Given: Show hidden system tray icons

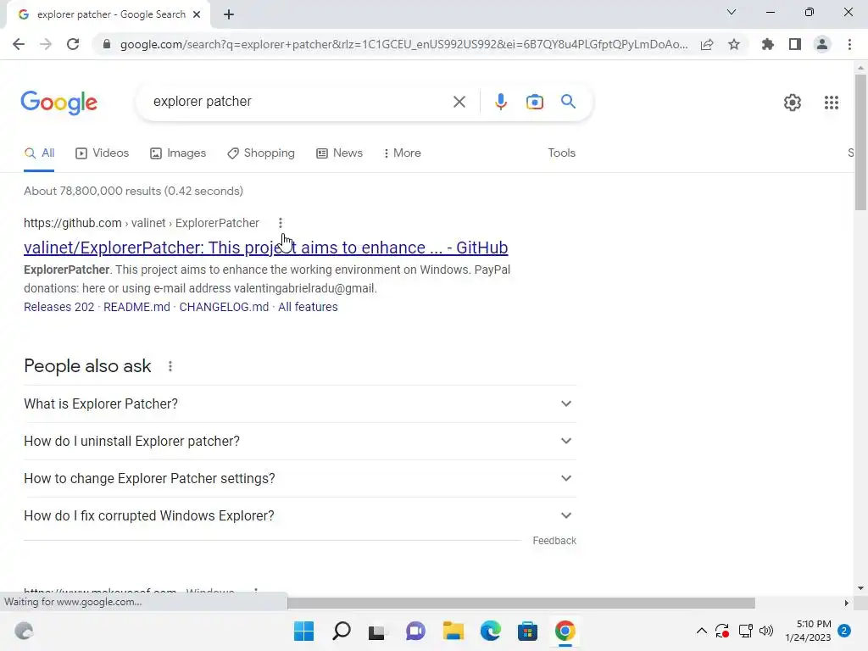Looking at the screenshot, I should 701,631.
